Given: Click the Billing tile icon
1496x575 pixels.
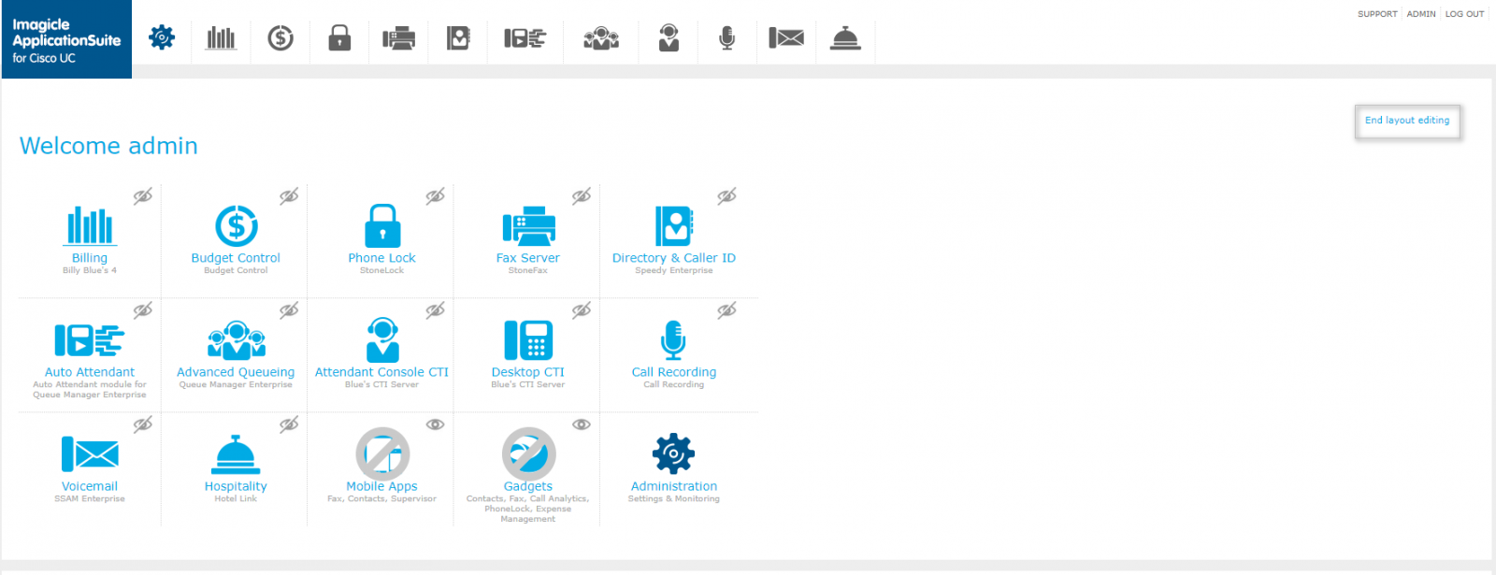Looking at the screenshot, I should click(x=90, y=225).
